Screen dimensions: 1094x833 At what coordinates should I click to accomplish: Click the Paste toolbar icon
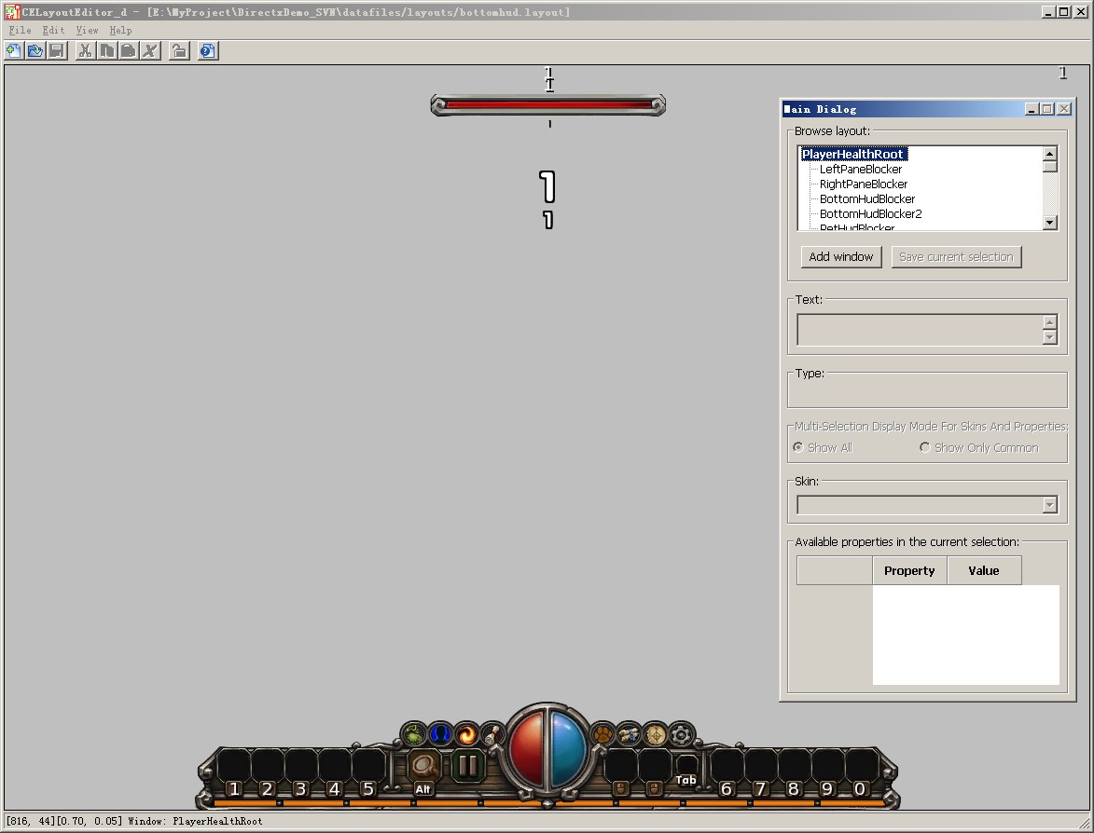pos(129,51)
